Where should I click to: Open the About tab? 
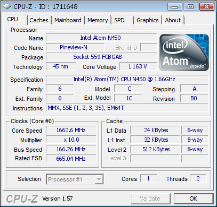(x=173, y=20)
